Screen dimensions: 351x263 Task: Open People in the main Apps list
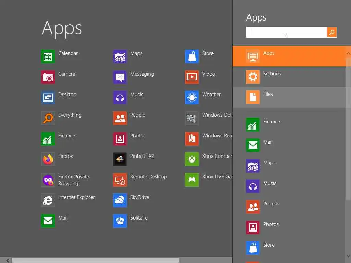coord(120,118)
